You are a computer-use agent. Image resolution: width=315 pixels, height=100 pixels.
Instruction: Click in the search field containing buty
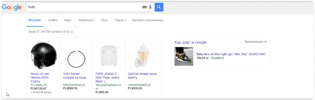pyautogui.click(x=84, y=7)
